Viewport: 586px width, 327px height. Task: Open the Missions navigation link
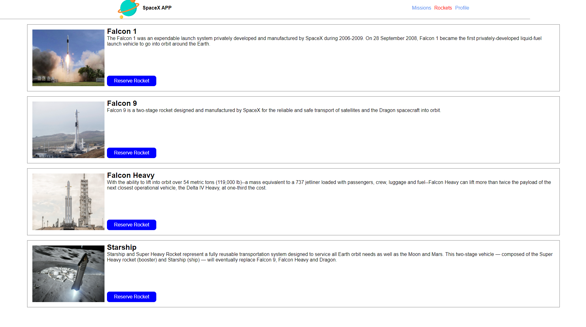tap(421, 8)
